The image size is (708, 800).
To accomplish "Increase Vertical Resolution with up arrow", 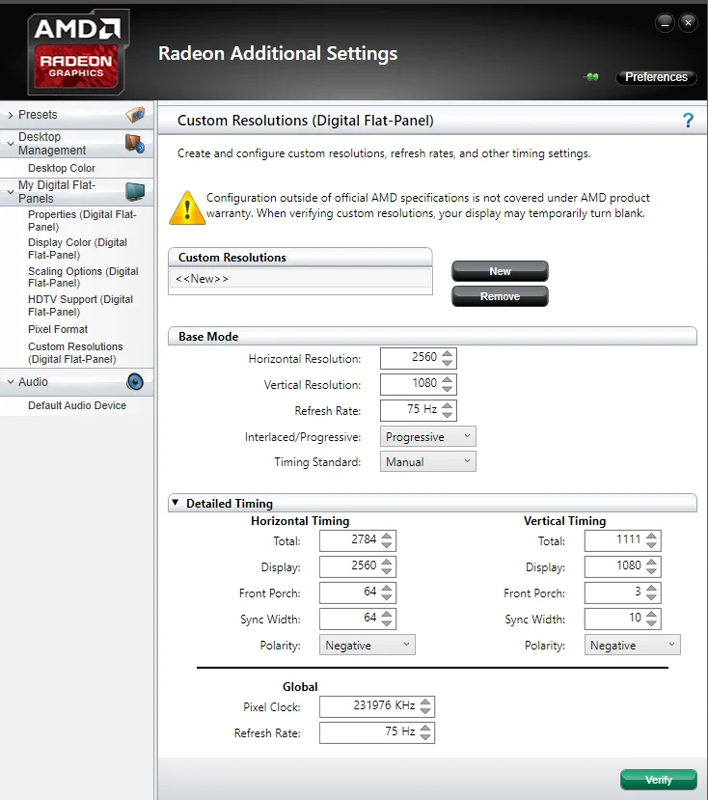I will (448, 379).
